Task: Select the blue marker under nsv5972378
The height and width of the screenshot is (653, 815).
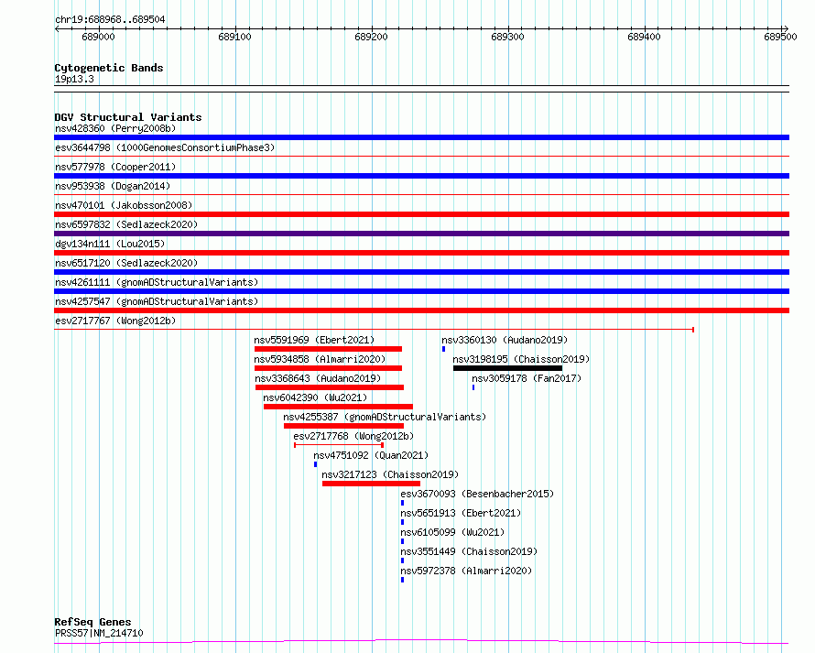Action: coord(402,580)
